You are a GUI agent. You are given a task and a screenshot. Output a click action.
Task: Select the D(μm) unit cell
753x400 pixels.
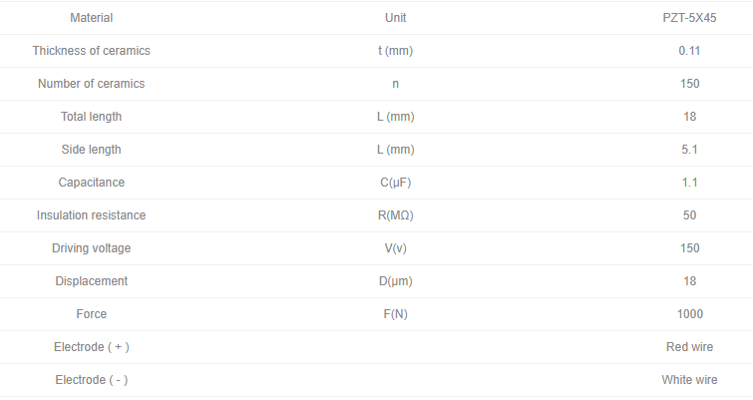pos(395,281)
